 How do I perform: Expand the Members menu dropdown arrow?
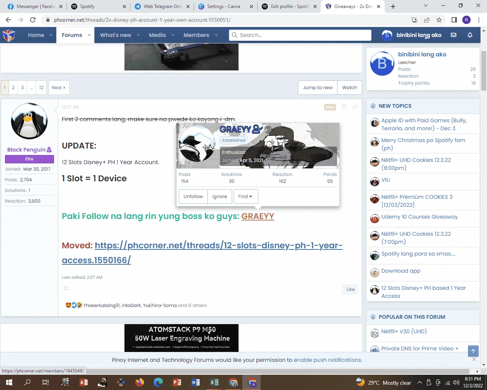coord(216,35)
